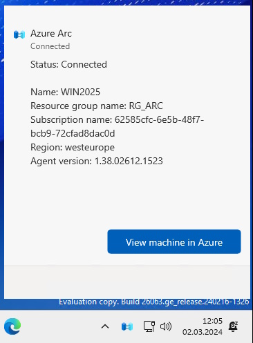The width and height of the screenshot is (253, 343).
Task: Open the notification bell icon
Action: (233, 326)
